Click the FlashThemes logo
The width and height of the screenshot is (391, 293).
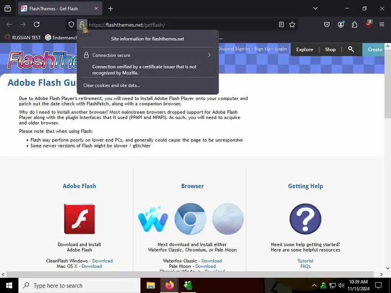42,60
